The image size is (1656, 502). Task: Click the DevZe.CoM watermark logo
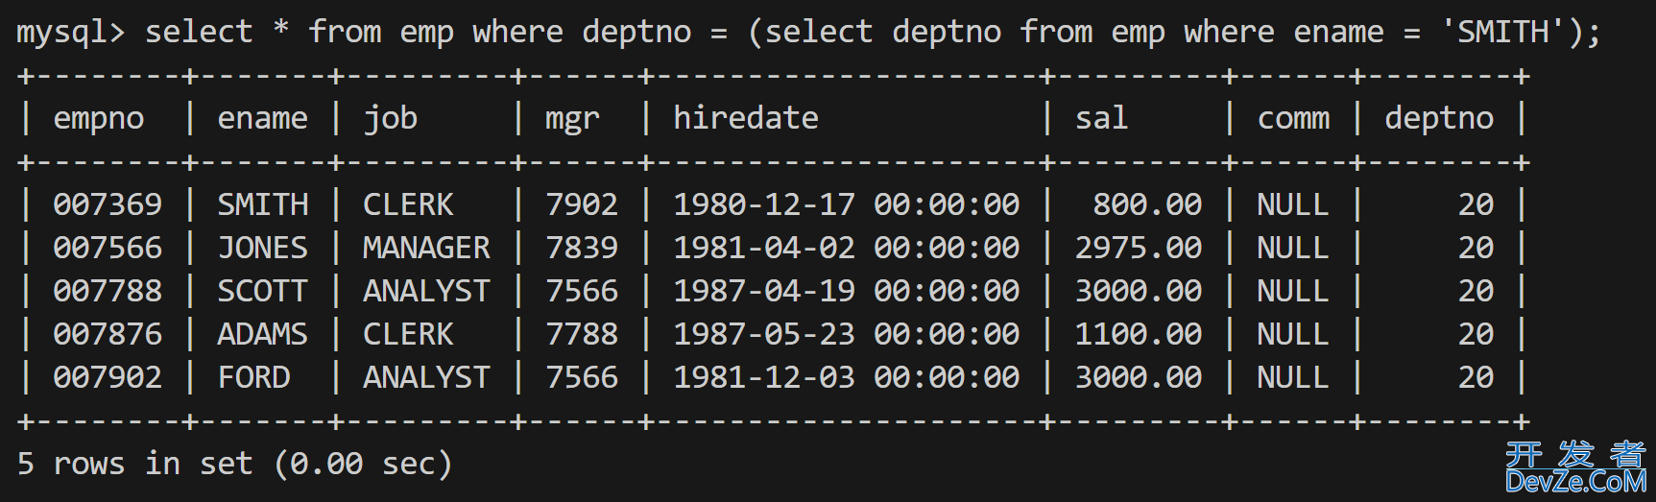pos(1575,467)
